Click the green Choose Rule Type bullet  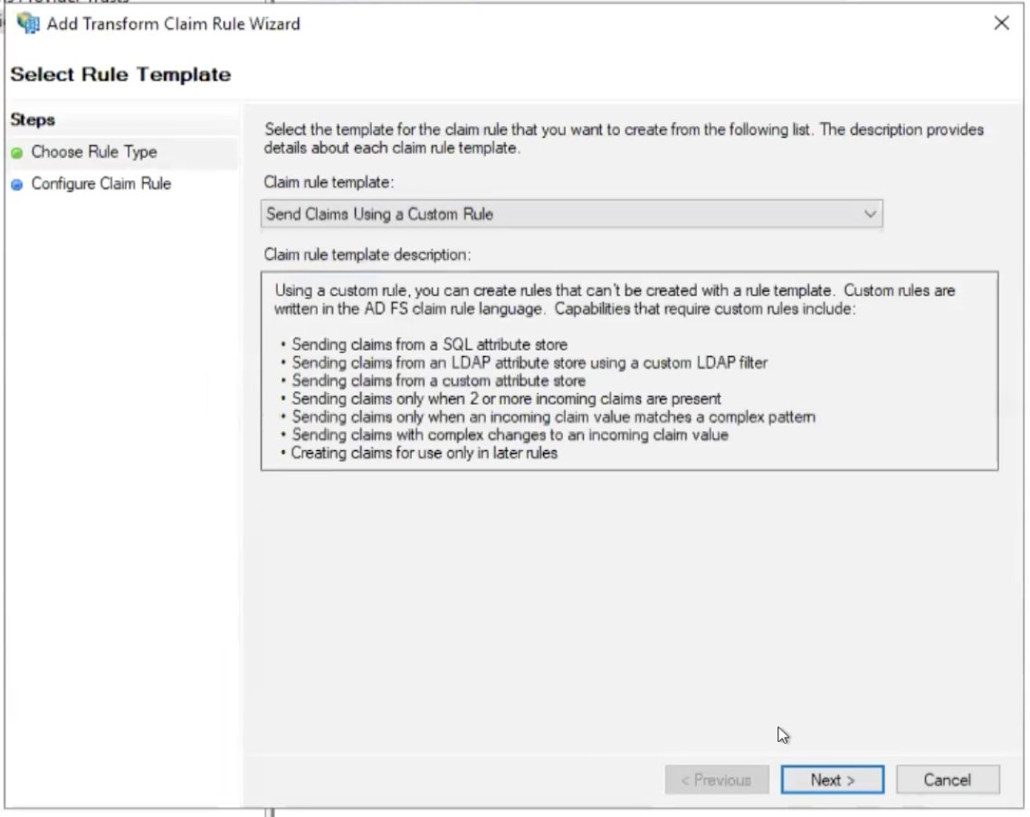(17, 153)
